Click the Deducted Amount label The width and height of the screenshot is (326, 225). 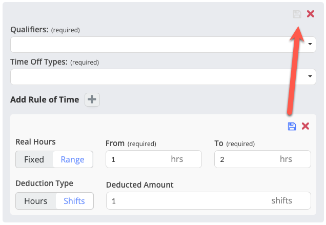click(x=140, y=185)
